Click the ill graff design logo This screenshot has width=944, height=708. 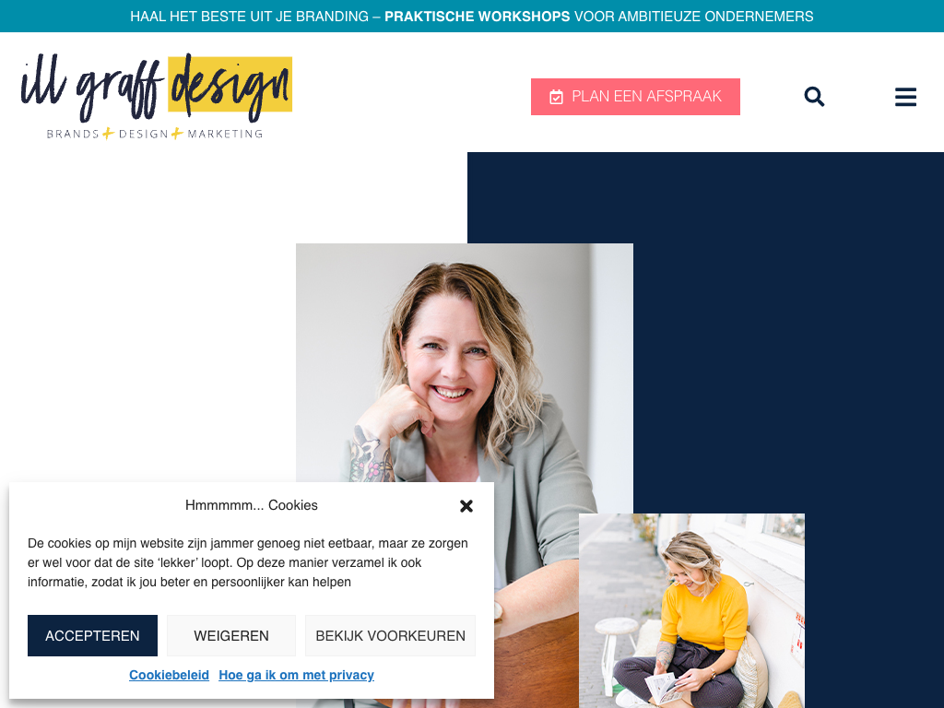point(157,96)
